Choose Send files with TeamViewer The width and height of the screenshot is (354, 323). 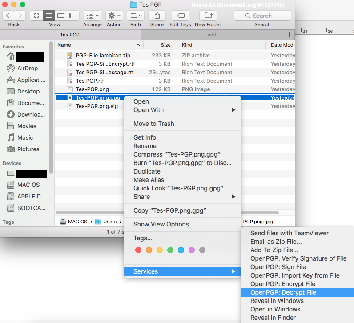[x=298, y=233]
